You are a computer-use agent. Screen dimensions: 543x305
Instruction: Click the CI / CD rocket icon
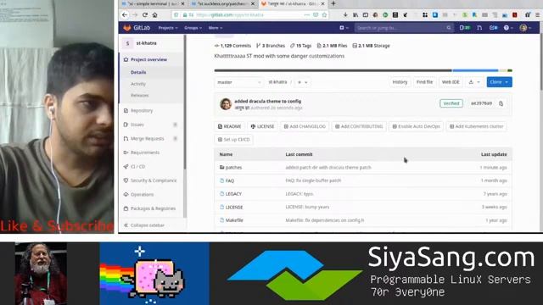(x=126, y=167)
